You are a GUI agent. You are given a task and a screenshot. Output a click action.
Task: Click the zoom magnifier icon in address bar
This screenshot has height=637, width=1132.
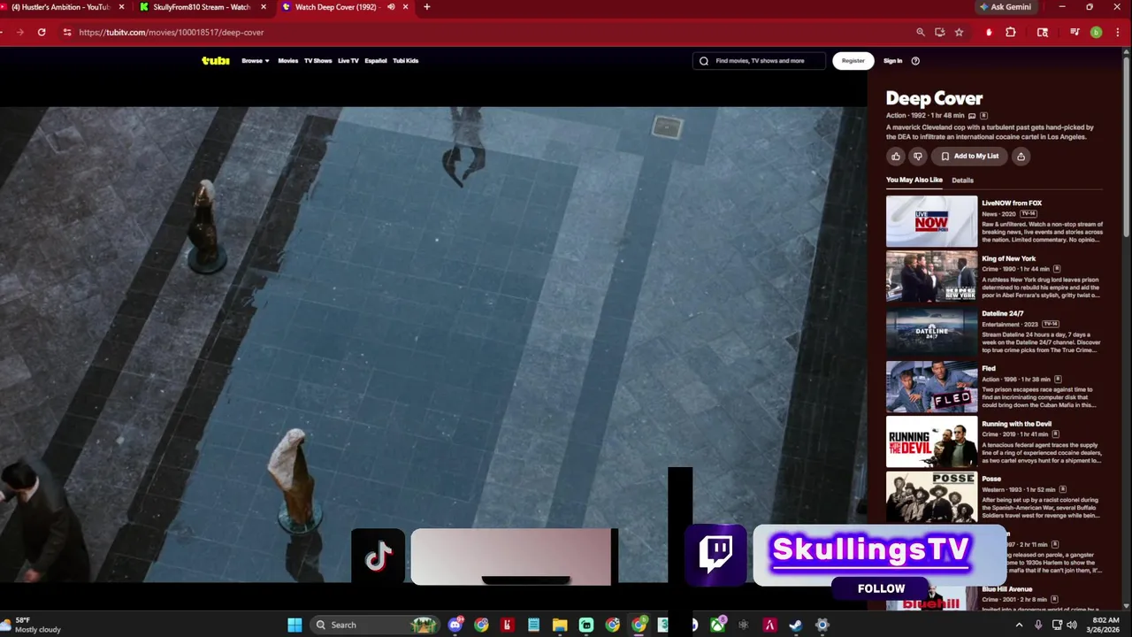[x=920, y=32]
